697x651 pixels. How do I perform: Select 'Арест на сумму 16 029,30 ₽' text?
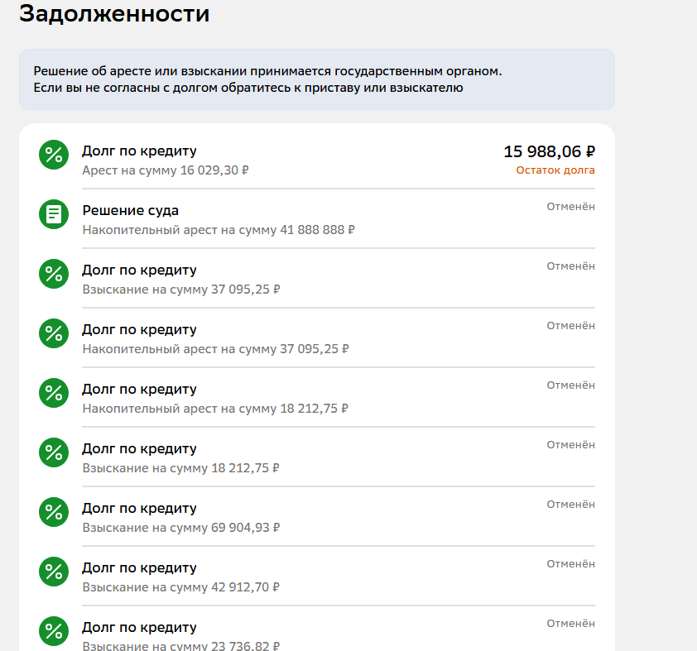(x=166, y=170)
